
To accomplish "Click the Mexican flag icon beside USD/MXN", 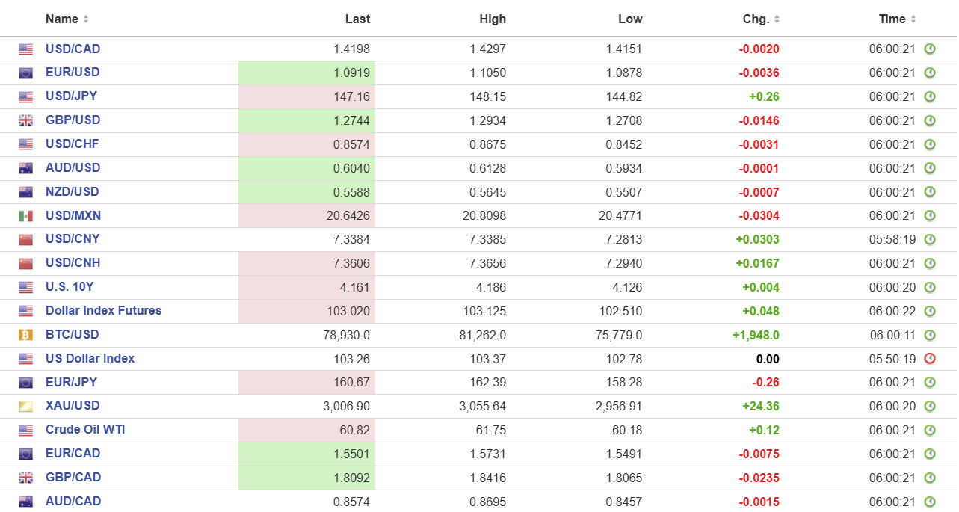I will tap(26, 216).
